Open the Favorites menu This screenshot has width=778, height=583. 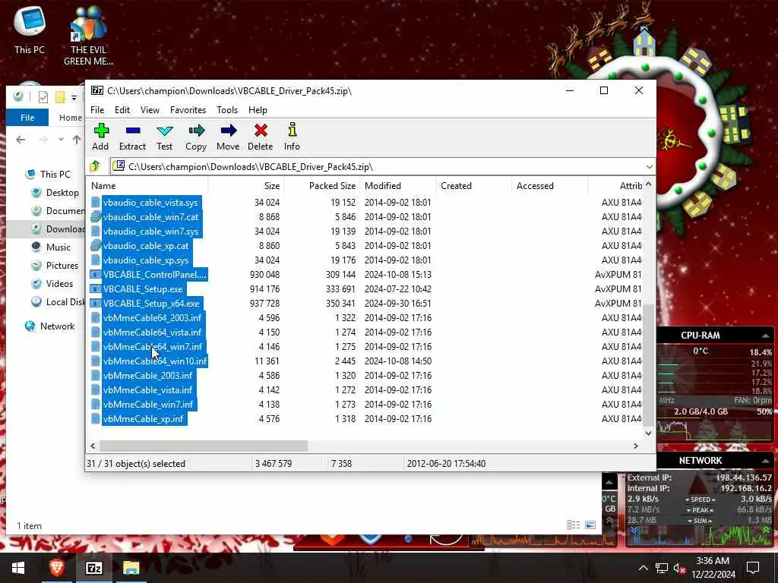(x=188, y=110)
